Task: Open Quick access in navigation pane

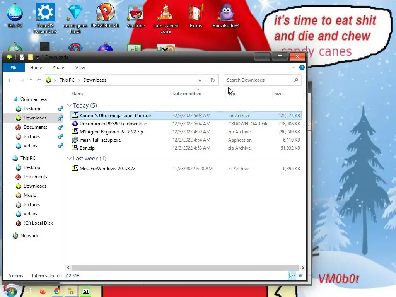Action: pos(33,99)
